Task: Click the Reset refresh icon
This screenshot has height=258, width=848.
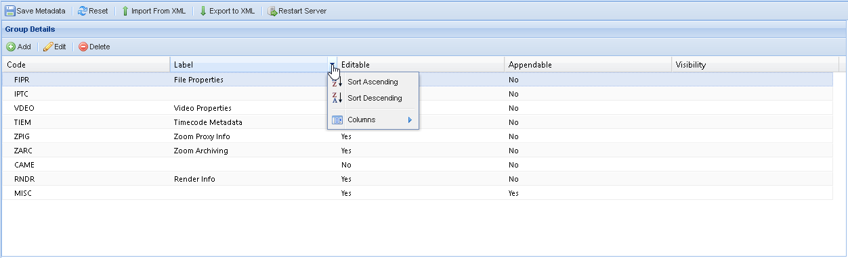Action: pos(83,11)
